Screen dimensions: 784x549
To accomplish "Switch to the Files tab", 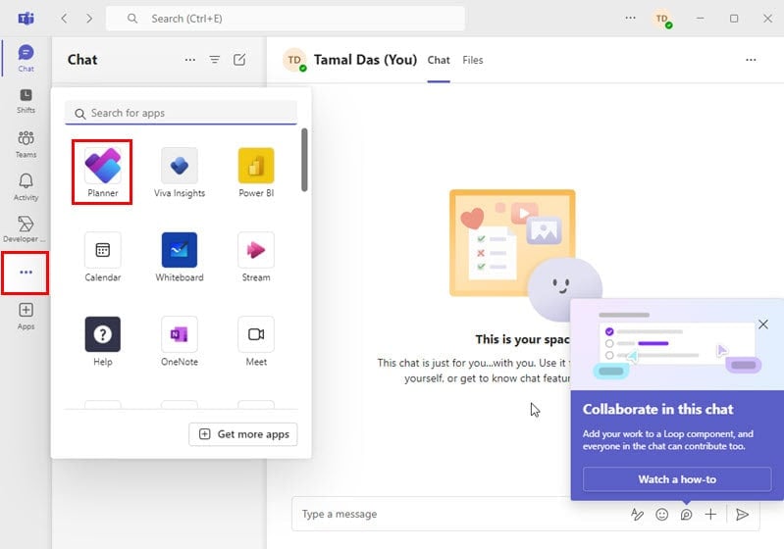I will pyautogui.click(x=473, y=61).
